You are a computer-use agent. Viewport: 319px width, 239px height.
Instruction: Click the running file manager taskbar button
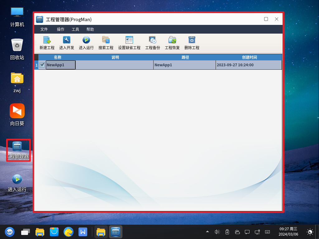[x=101, y=232]
